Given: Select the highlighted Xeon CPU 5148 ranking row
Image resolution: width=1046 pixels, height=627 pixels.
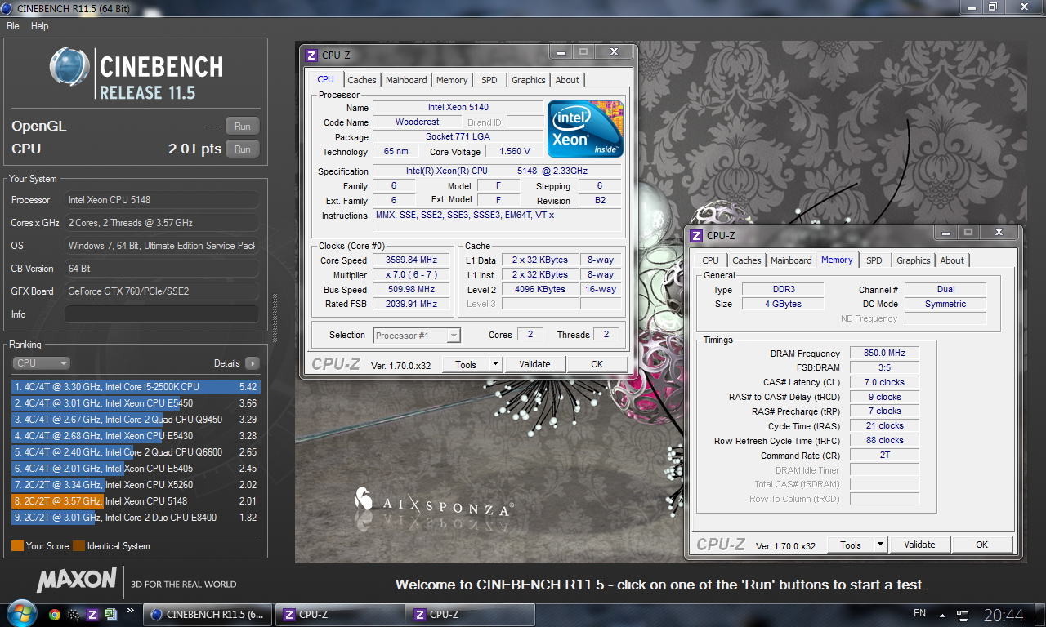Looking at the screenshot, I should click(x=136, y=501).
